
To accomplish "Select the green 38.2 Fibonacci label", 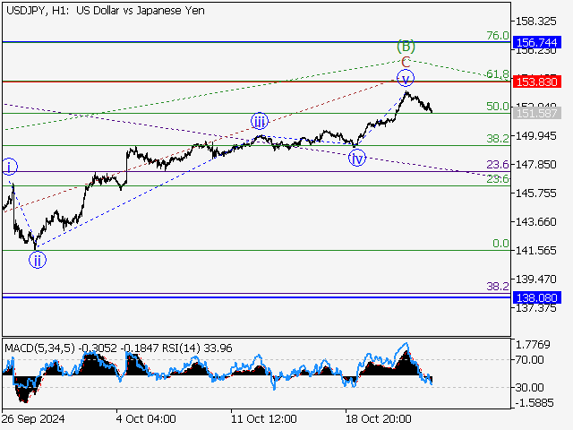I will coord(498,138).
